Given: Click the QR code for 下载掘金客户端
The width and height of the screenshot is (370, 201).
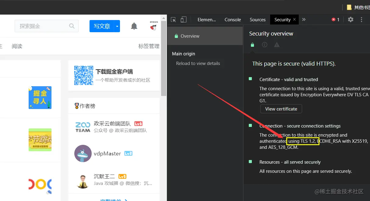Looking at the screenshot, I should pyautogui.click(x=84, y=75).
